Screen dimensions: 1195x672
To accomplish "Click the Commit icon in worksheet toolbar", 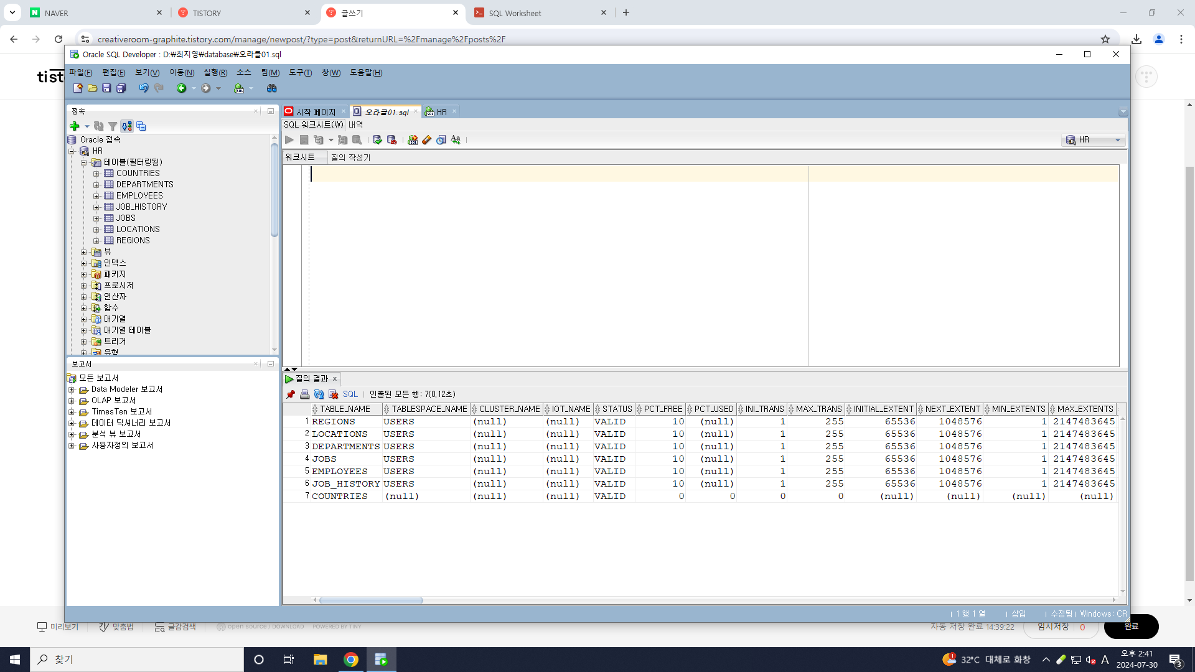I will tap(377, 140).
